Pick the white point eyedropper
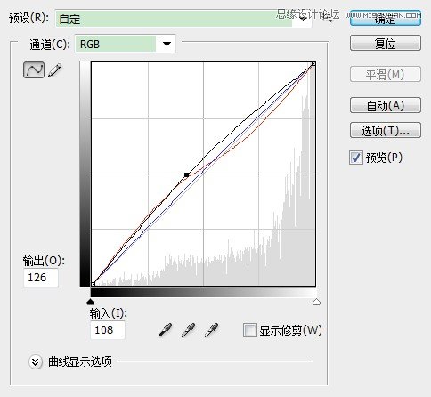Screen dimensions: 431x397 pos(212,330)
